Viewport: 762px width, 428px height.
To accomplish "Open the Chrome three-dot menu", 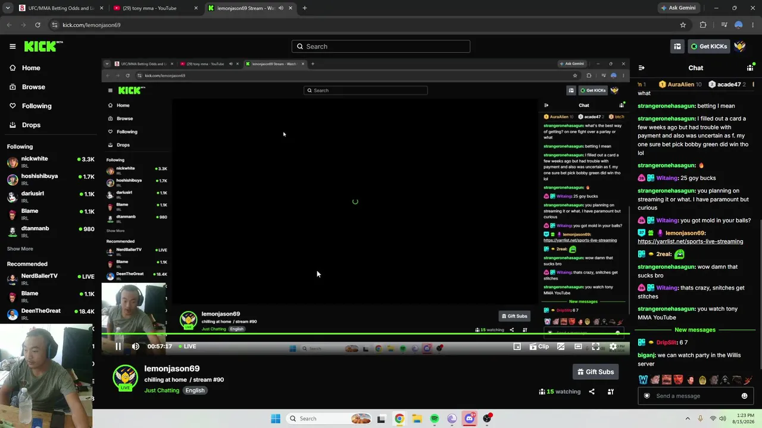I will pos(753,25).
